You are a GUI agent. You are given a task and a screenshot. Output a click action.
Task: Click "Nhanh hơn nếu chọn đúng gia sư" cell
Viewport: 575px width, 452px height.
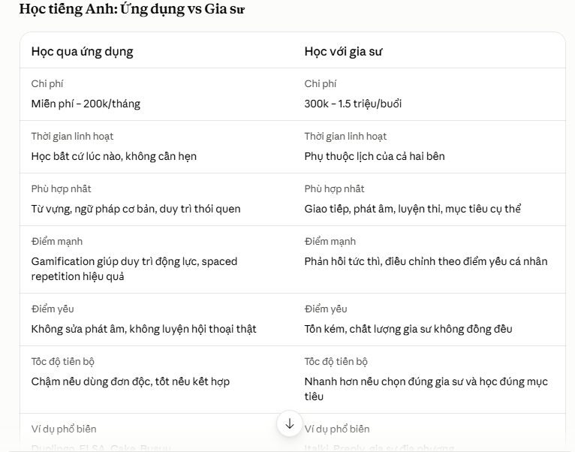(x=426, y=389)
